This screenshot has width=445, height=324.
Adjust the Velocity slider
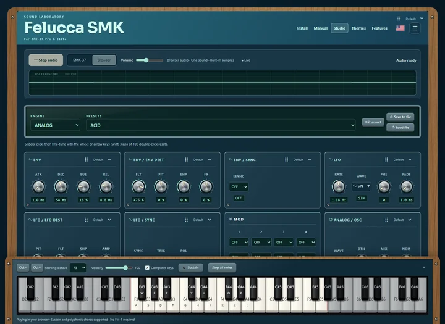point(119,268)
